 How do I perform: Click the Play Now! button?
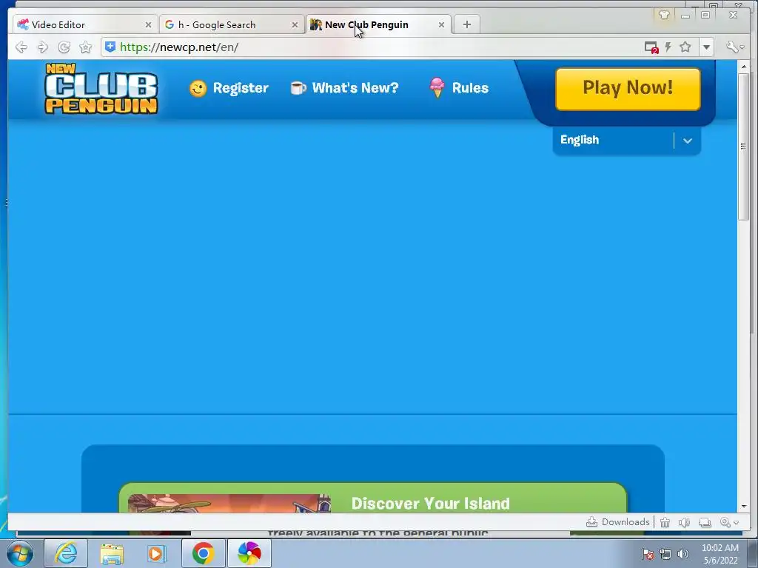pyautogui.click(x=628, y=89)
